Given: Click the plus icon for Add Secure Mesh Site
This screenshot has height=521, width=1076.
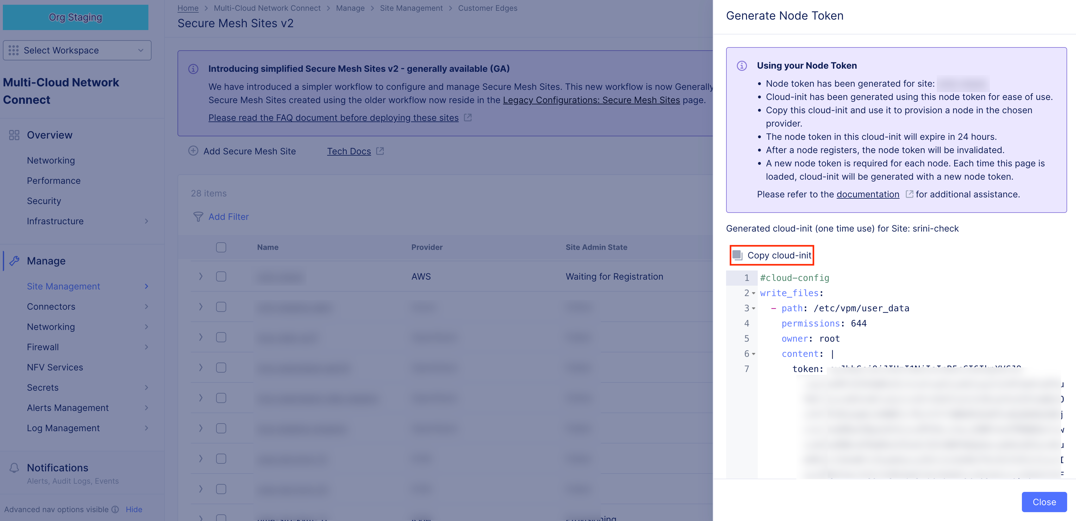Looking at the screenshot, I should coord(193,151).
